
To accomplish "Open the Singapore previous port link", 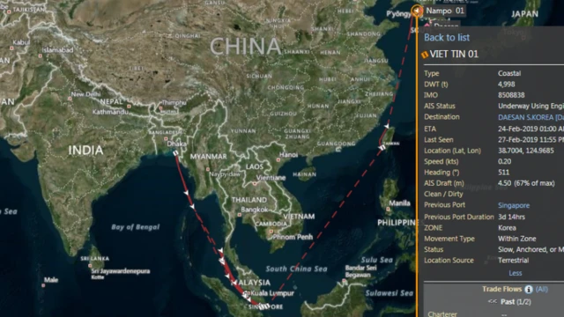I will click(514, 205).
